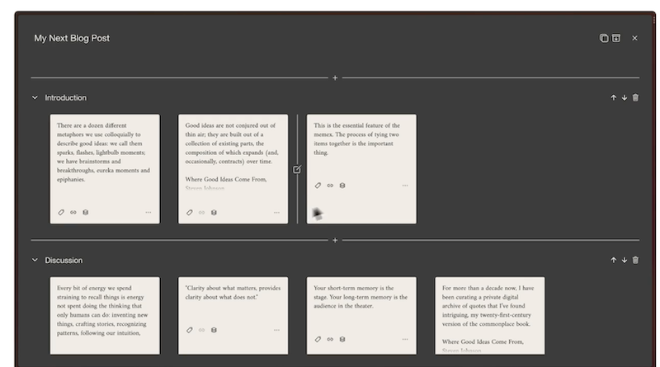The image size is (660, 367).
Task: Click the tag icon on the 'Clarity about what matters' card
Action: point(190,330)
